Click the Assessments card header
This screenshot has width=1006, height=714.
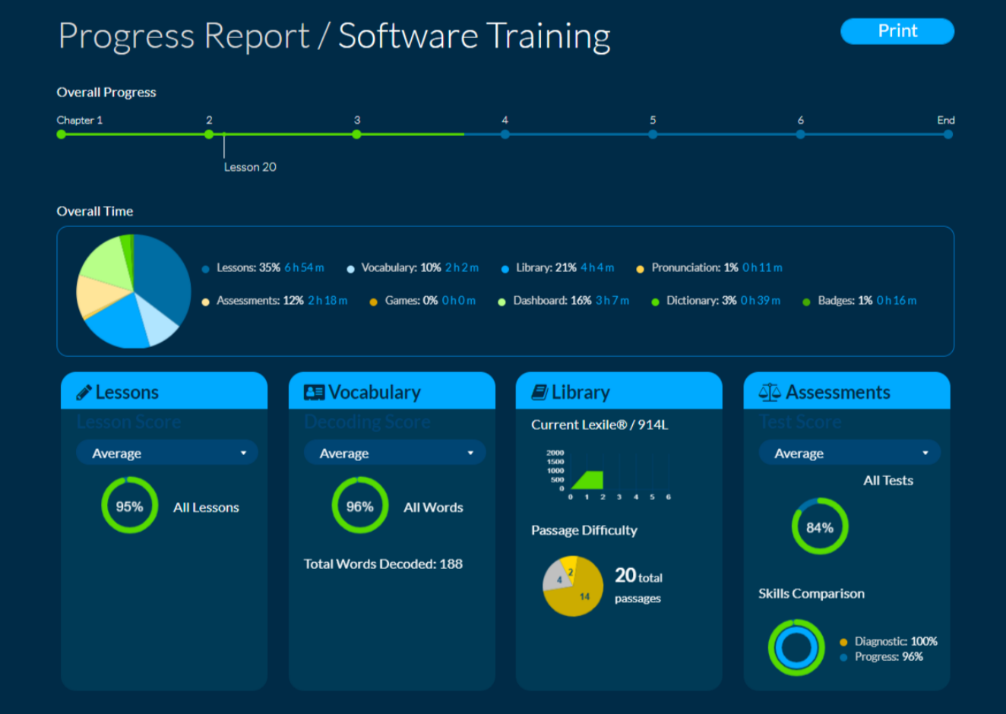pos(847,390)
